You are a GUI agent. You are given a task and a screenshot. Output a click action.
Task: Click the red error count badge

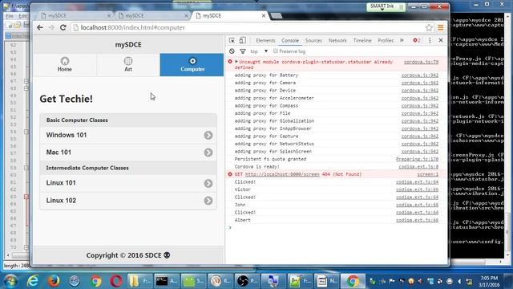(x=417, y=40)
